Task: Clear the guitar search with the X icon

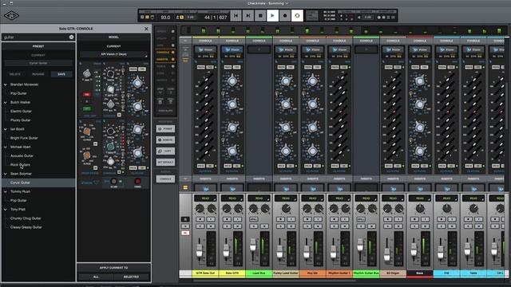Action: tap(71, 37)
